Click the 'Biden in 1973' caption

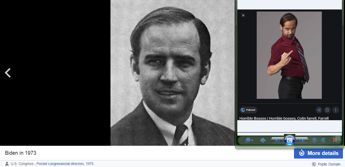point(21,153)
